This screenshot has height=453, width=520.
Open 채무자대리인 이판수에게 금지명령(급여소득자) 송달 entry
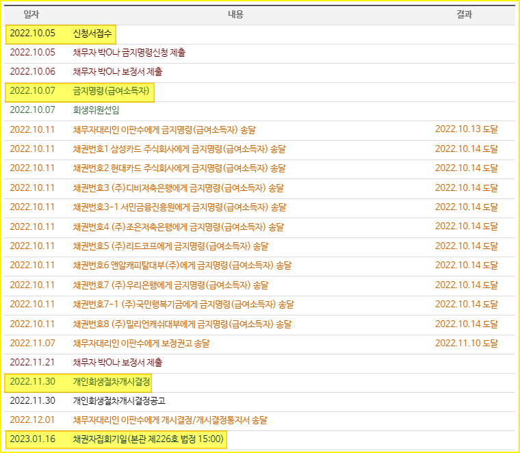coord(164,129)
